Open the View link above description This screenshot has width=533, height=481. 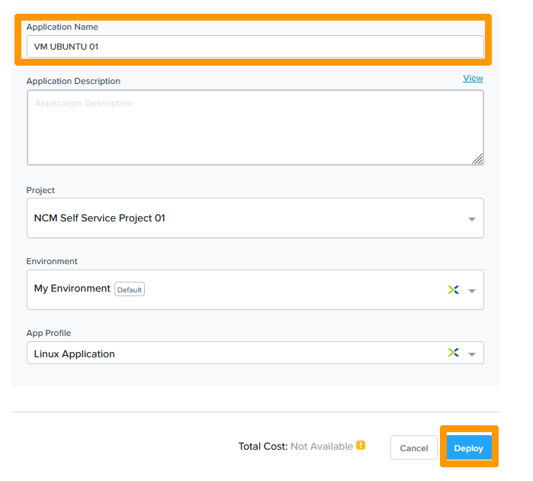coord(473,78)
